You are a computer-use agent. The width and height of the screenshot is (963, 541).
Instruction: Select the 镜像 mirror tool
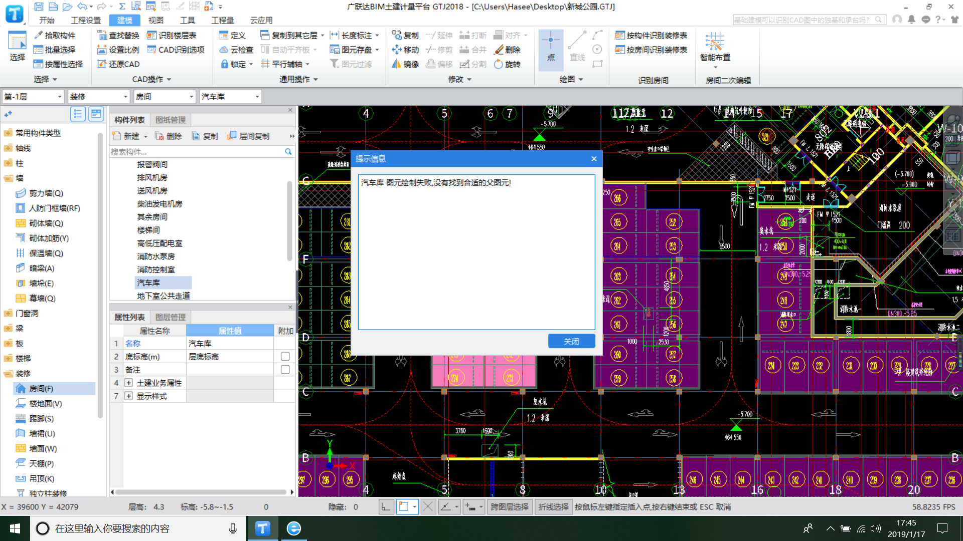click(x=405, y=64)
